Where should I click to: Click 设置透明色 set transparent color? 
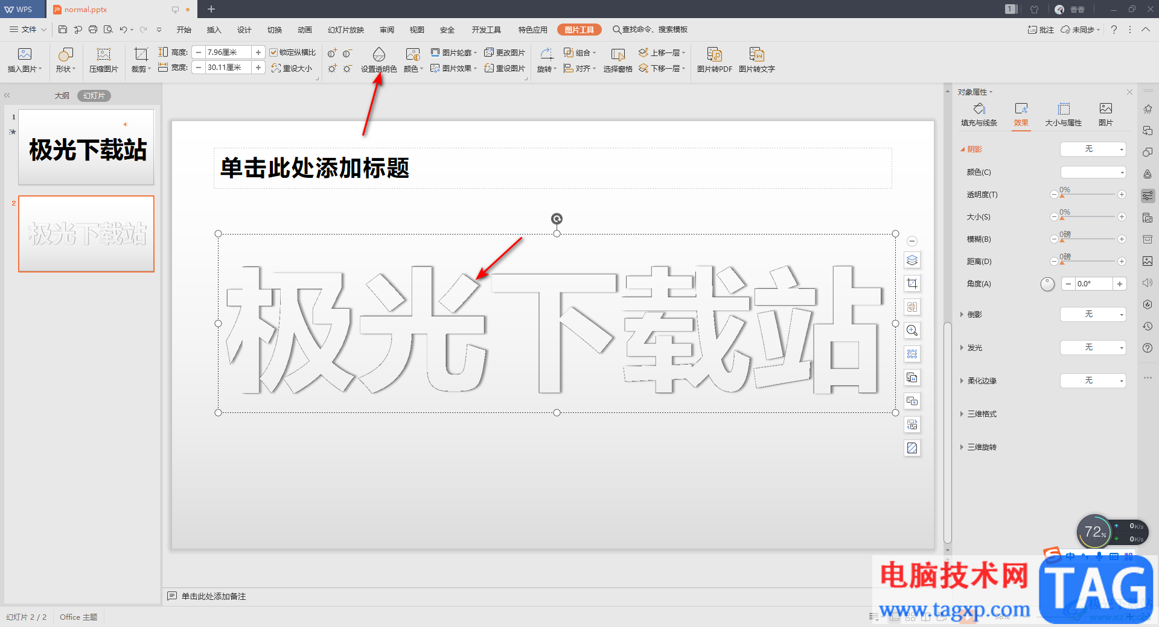(378, 60)
